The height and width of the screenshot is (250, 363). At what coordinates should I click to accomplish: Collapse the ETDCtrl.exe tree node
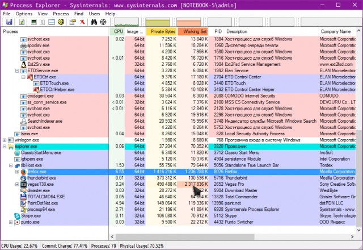pyautogui.click(x=23, y=77)
